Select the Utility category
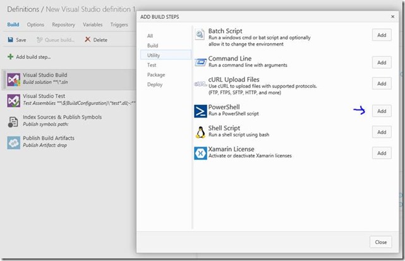The image size is (405, 261). [166, 55]
